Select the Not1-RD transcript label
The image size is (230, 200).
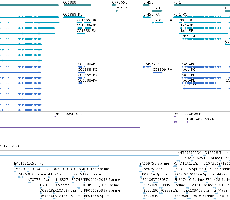click(x=186, y=25)
